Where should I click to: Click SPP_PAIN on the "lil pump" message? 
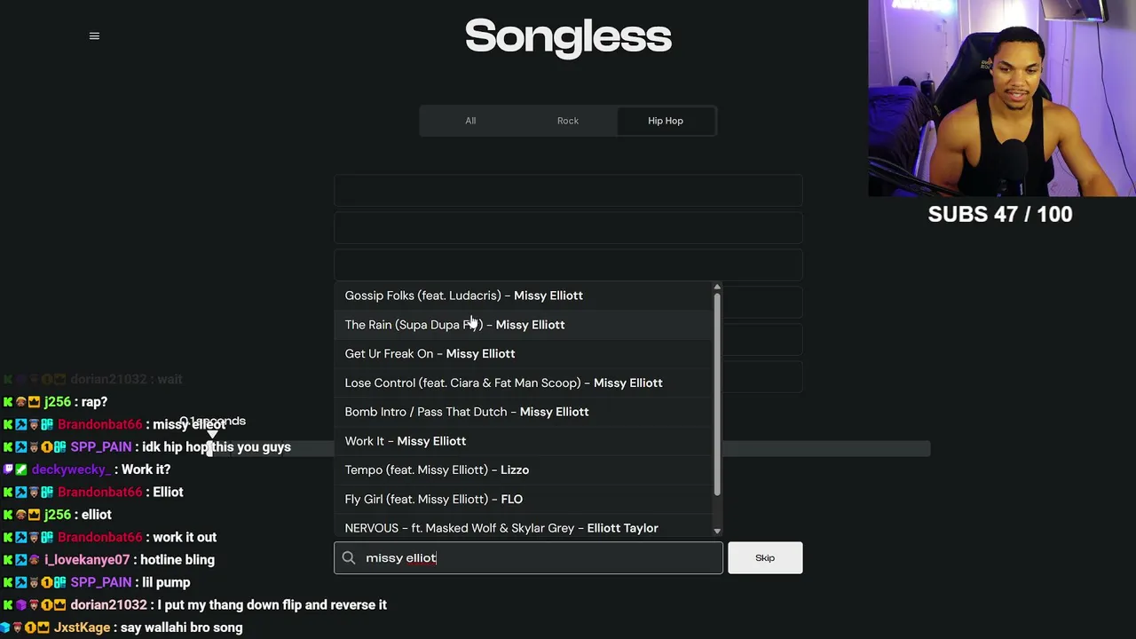(100, 582)
